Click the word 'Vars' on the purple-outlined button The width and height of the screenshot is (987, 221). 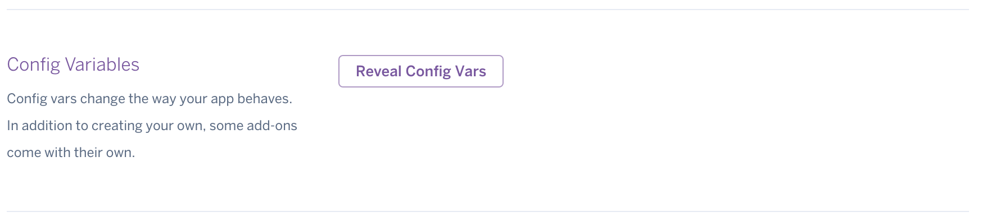470,71
